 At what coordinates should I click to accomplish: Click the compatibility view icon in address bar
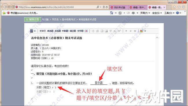[x=104, y=7]
